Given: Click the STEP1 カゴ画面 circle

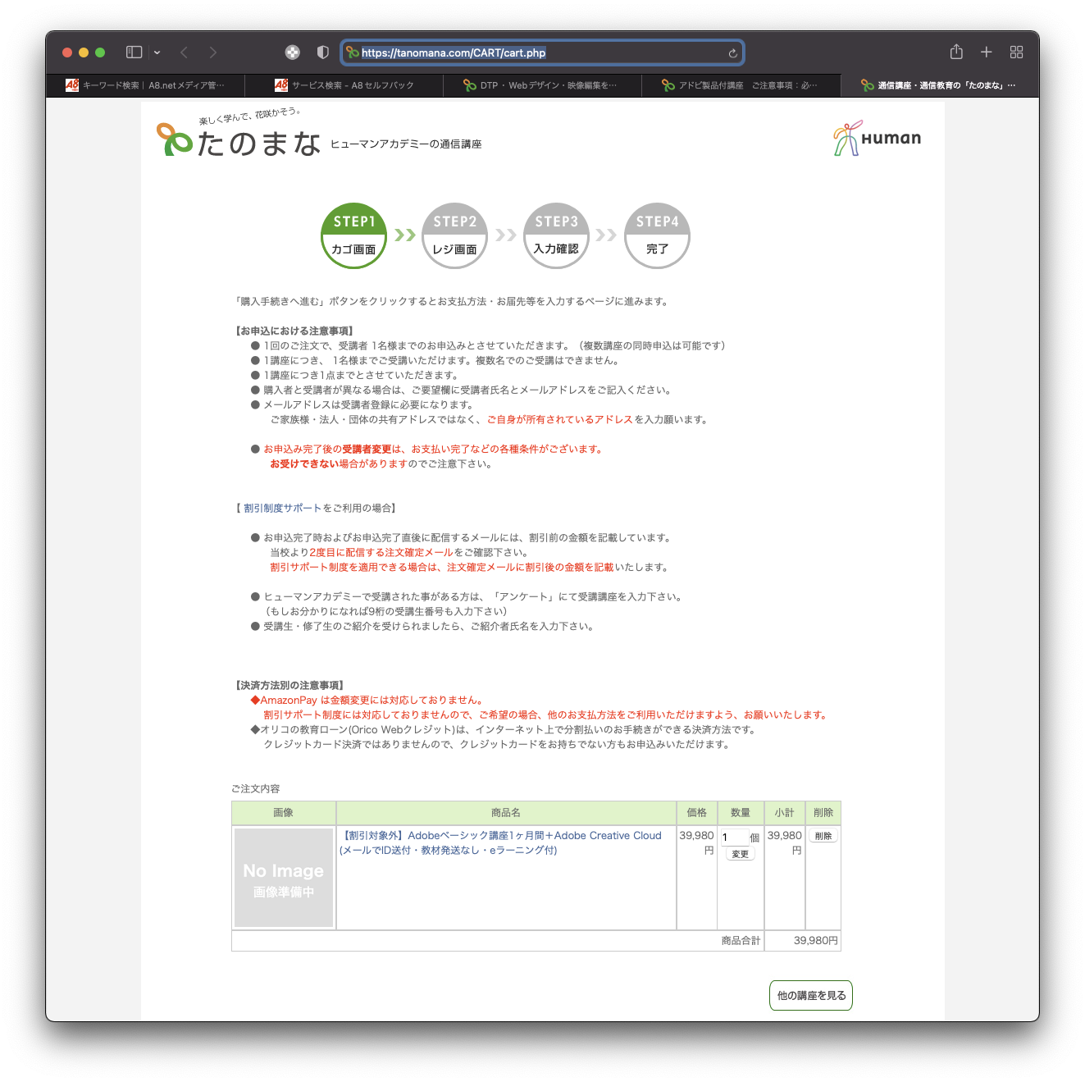Looking at the screenshot, I should tap(353, 235).
